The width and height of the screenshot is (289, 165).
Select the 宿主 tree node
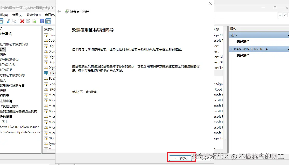[5, 122]
